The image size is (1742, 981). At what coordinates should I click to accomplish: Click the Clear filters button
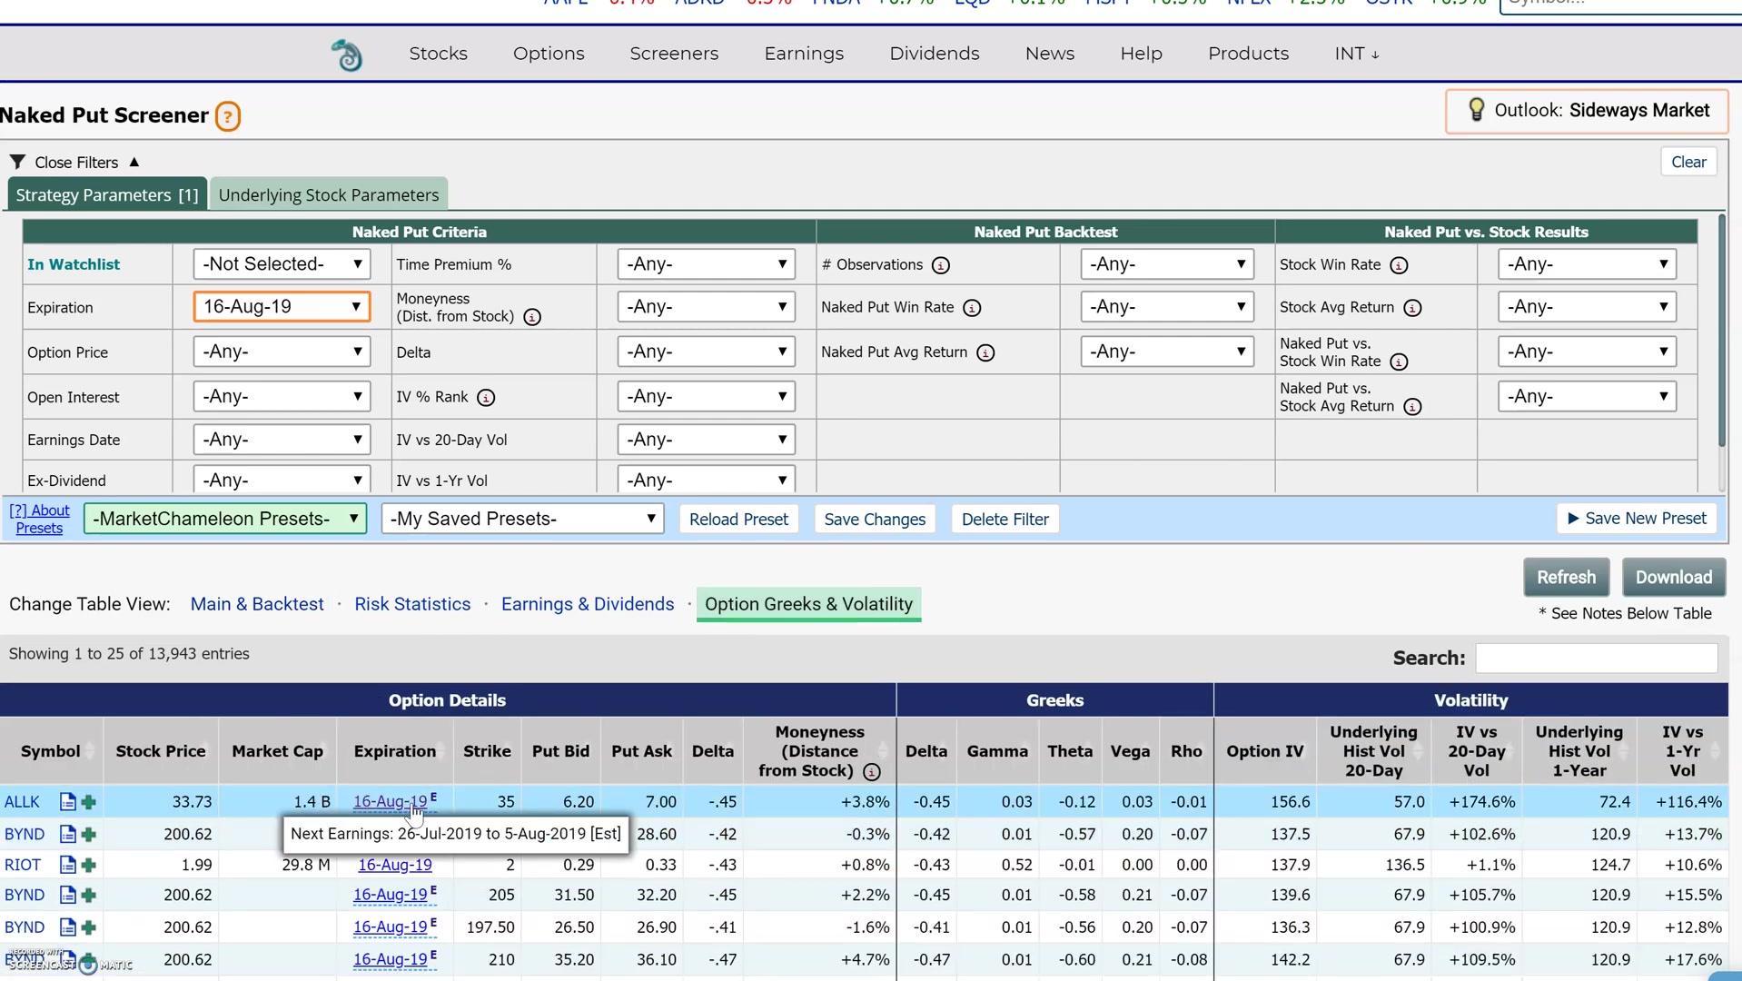coord(1688,162)
